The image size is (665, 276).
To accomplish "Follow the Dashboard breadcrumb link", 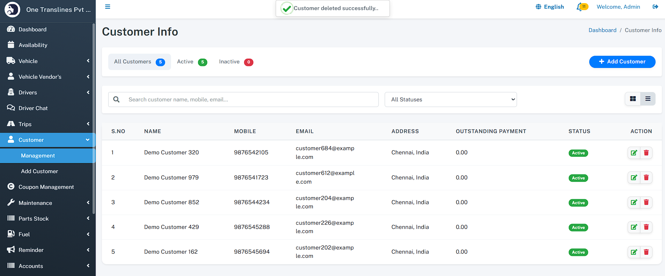I will [x=602, y=30].
